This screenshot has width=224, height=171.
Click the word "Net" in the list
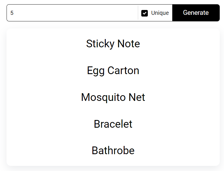point(137,97)
